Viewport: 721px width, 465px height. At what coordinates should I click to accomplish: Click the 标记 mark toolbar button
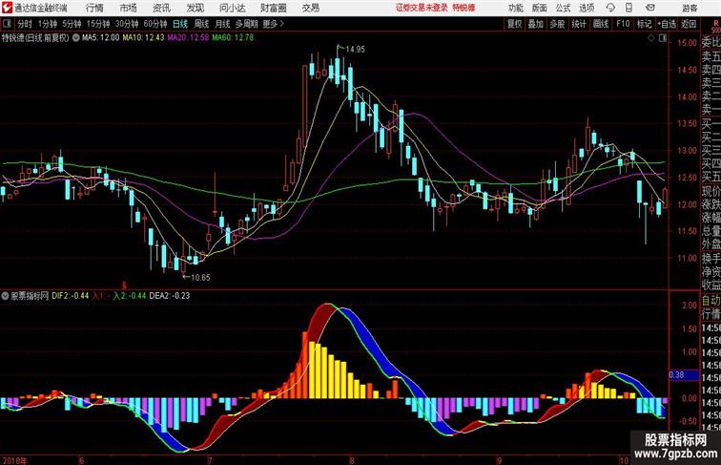[644, 24]
